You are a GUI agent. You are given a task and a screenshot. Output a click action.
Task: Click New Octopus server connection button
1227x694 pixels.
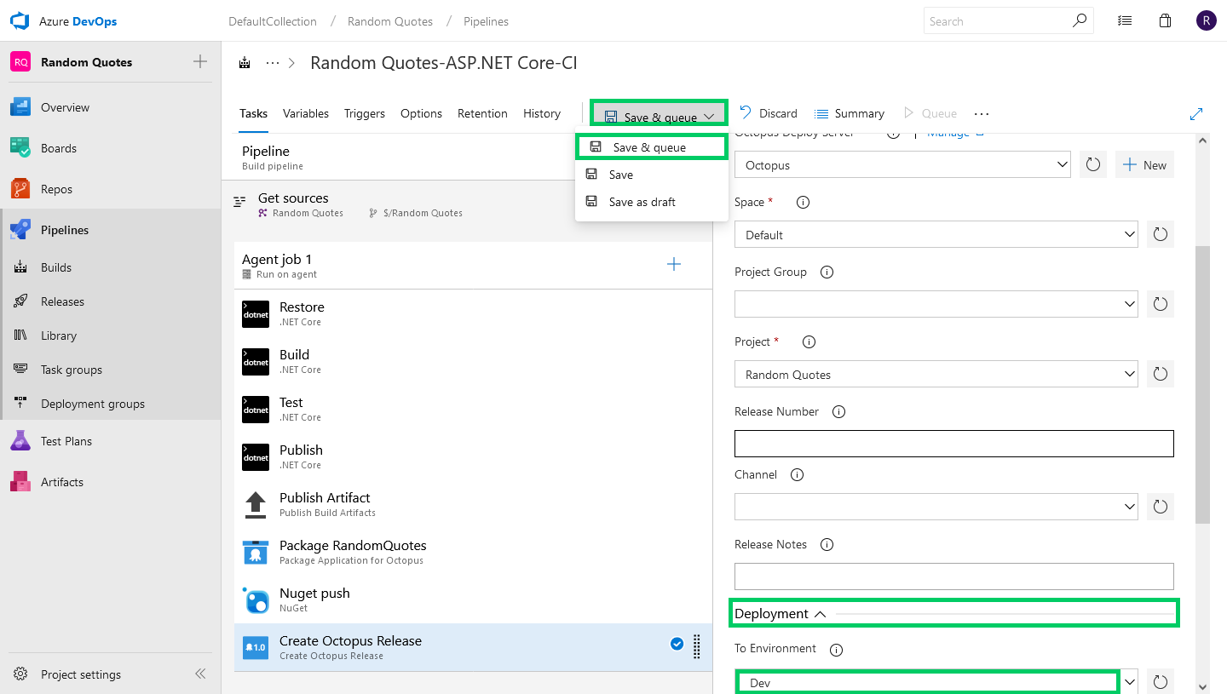pyautogui.click(x=1144, y=165)
